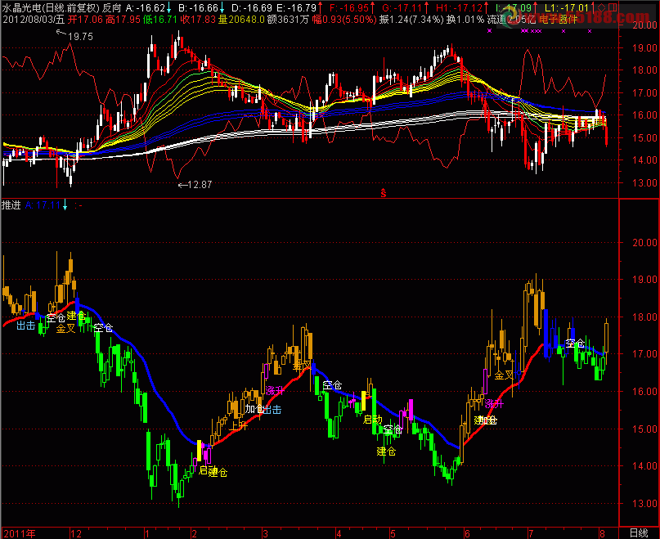Click the amplitude 振1.24(7.34%)
The image size is (660, 539).
(411, 19)
